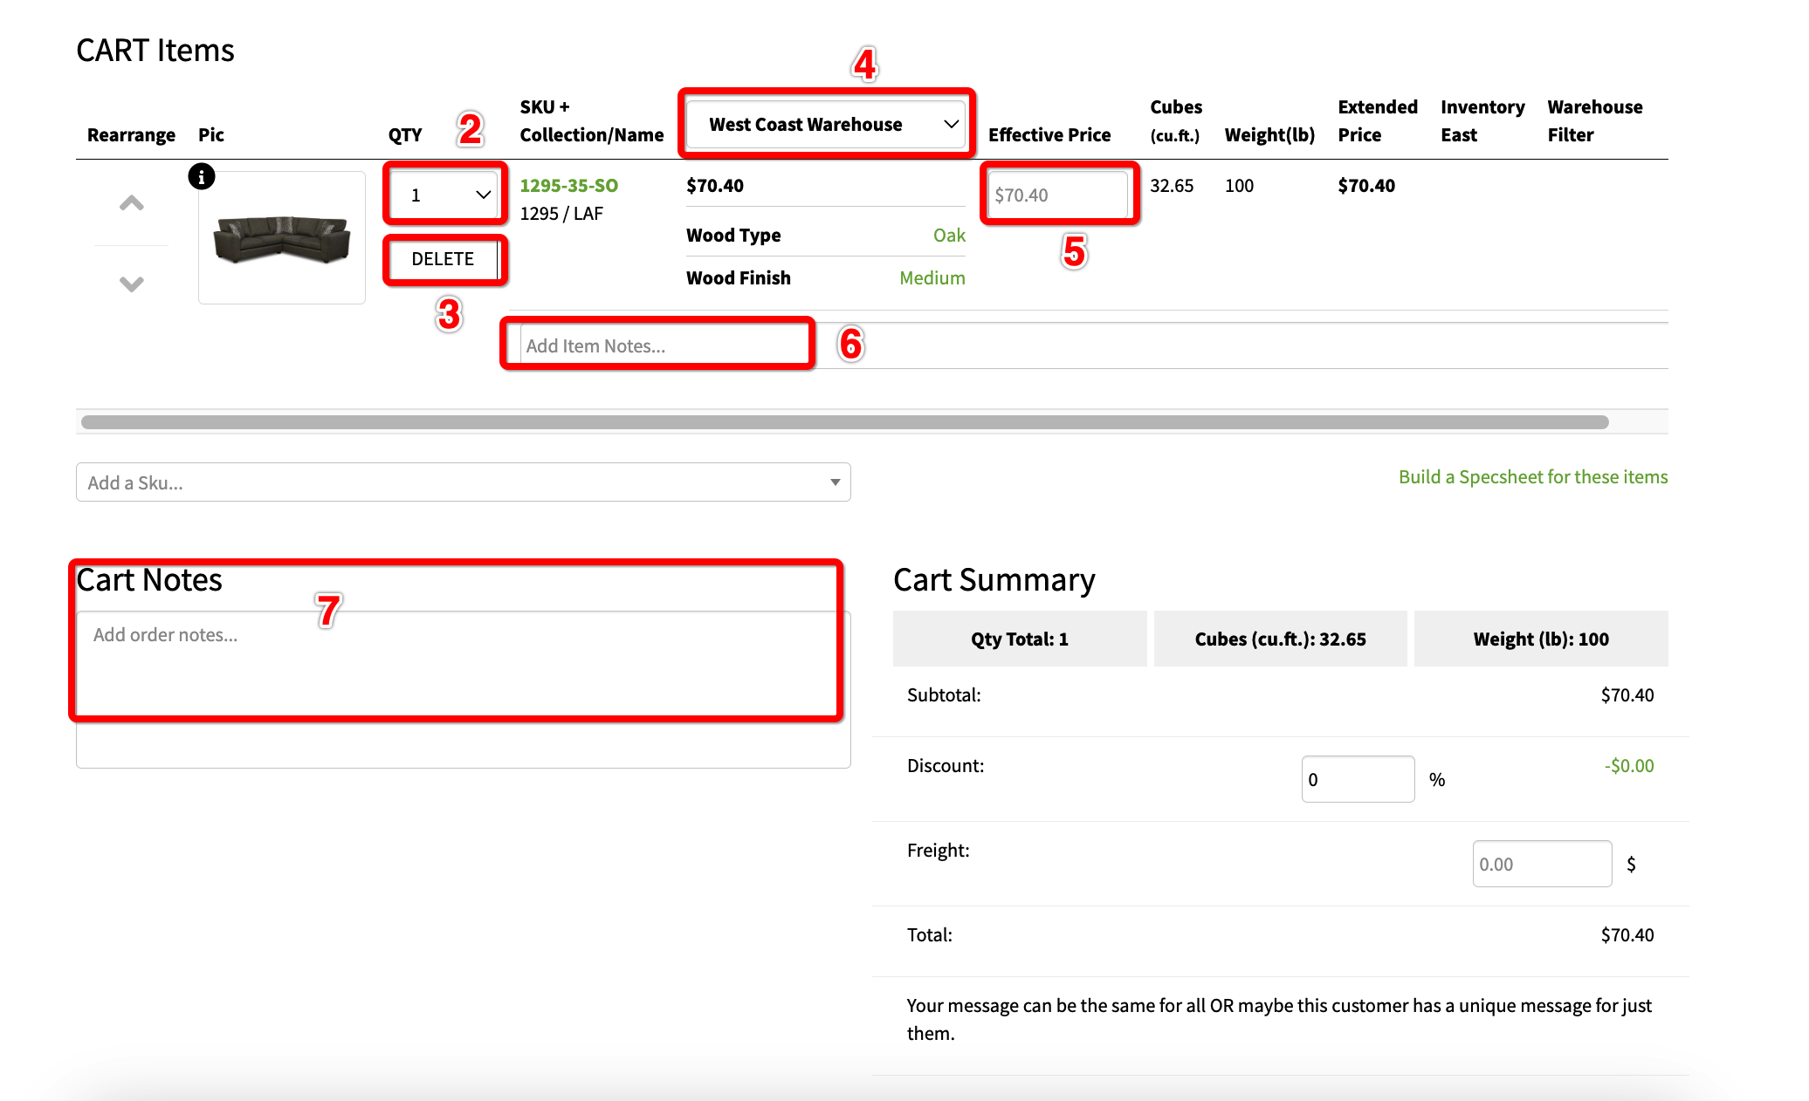Click Build a Specsheet for these items
Image resolution: width=1809 pixels, height=1101 pixels.
coord(1532,477)
